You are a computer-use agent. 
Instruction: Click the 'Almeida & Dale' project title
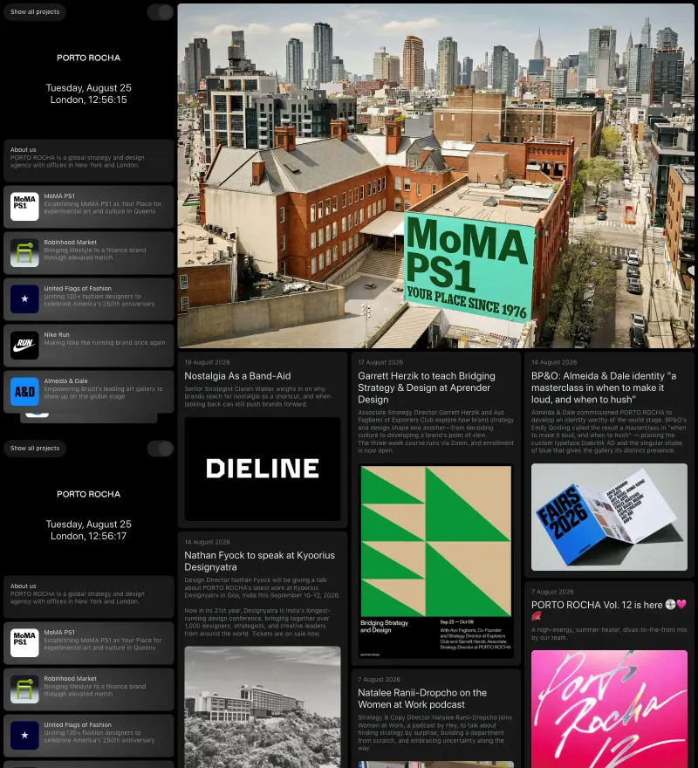pyautogui.click(x=65, y=381)
